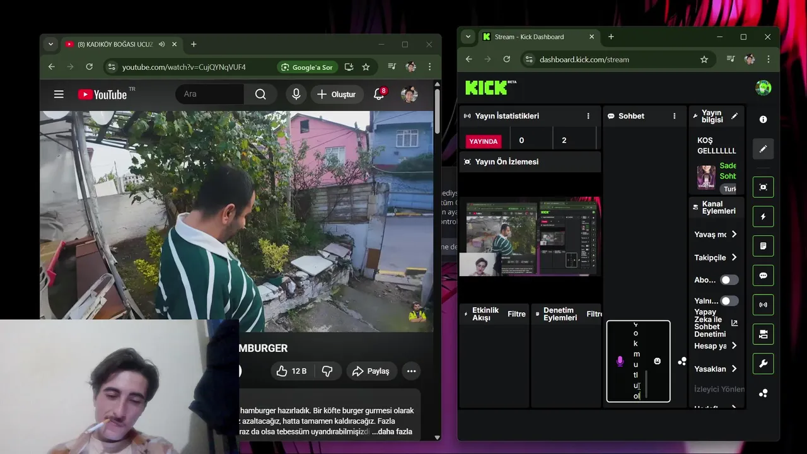The width and height of the screenshot is (807, 454).
Task: Click the three-dot cluster icon at sidebar bottom
Action: point(763,393)
